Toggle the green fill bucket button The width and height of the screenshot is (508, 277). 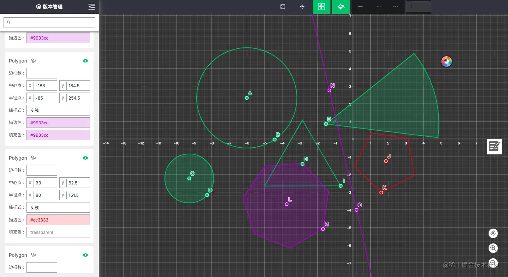pyautogui.click(x=341, y=7)
